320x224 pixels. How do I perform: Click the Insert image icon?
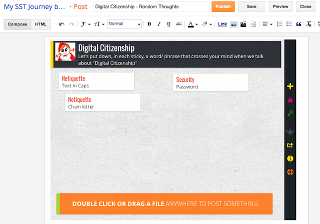point(233,24)
